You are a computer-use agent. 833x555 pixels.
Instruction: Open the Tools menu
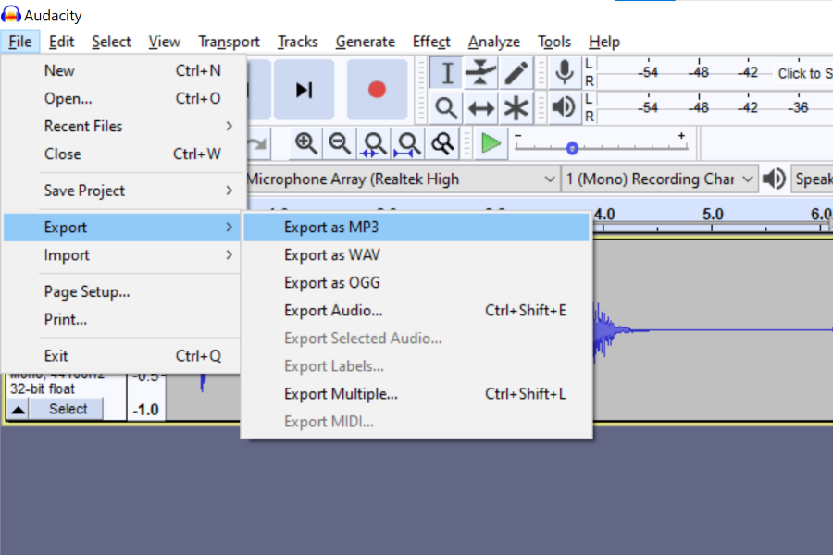click(554, 42)
